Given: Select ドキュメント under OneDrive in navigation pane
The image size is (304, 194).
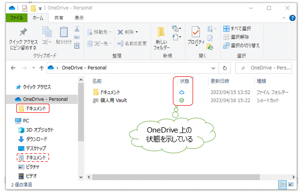Looking at the screenshot, I should click(x=33, y=109).
